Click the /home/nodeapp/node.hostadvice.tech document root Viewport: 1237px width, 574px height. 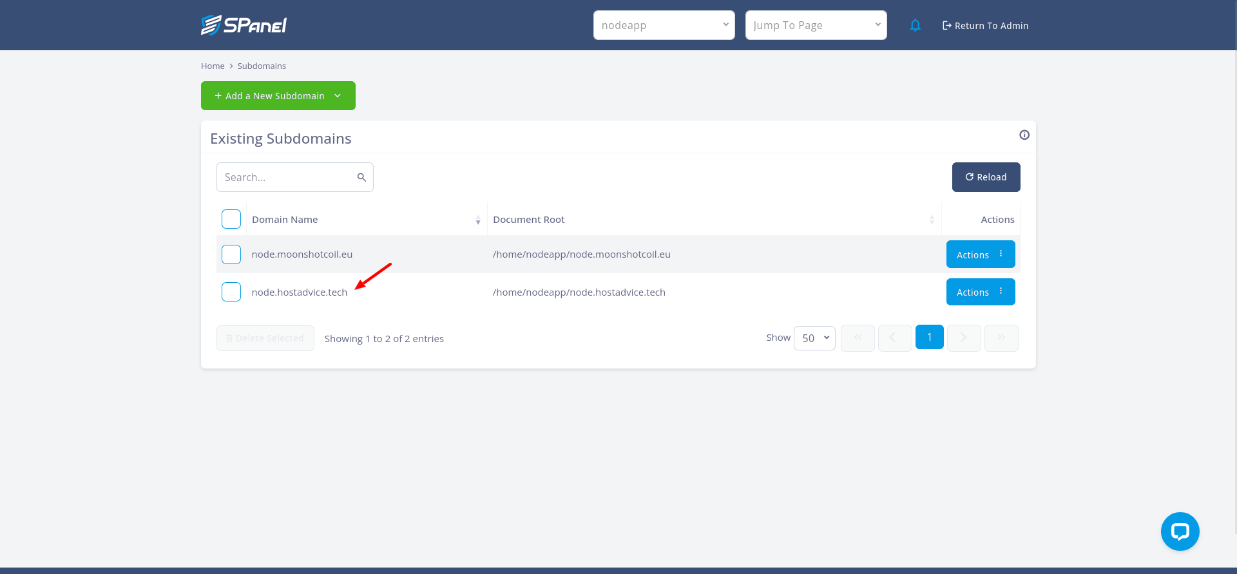click(x=579, y=292)
